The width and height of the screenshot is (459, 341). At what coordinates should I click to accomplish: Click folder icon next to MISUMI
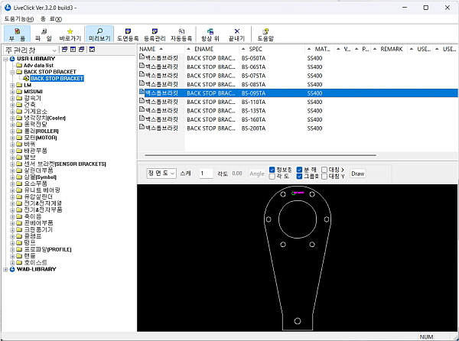tap(19, 92)
